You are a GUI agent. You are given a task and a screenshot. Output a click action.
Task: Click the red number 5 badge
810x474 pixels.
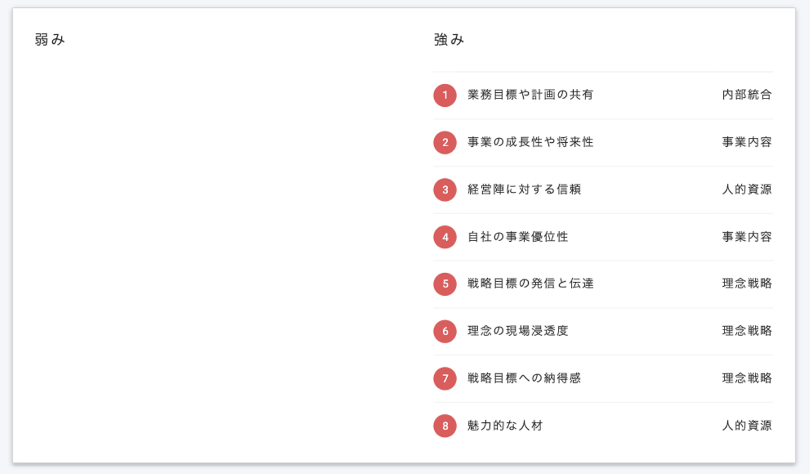(445, 284)
